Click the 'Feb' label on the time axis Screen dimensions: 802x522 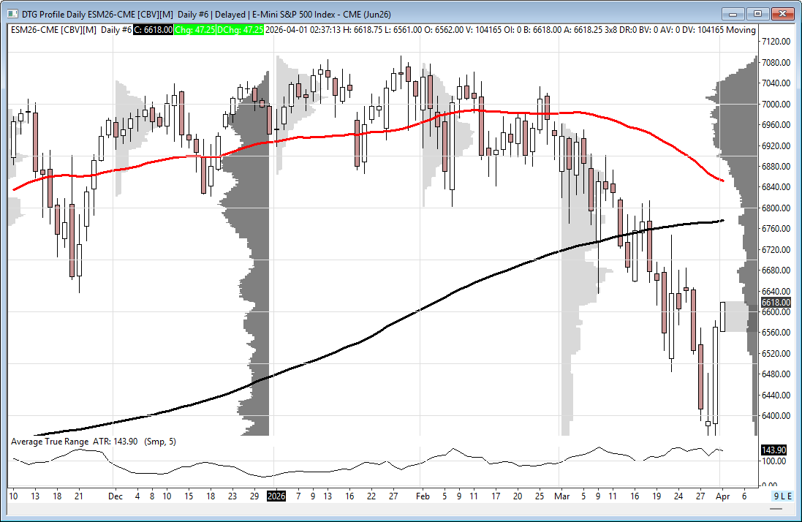pyautogui.click(x=421, y=496)
